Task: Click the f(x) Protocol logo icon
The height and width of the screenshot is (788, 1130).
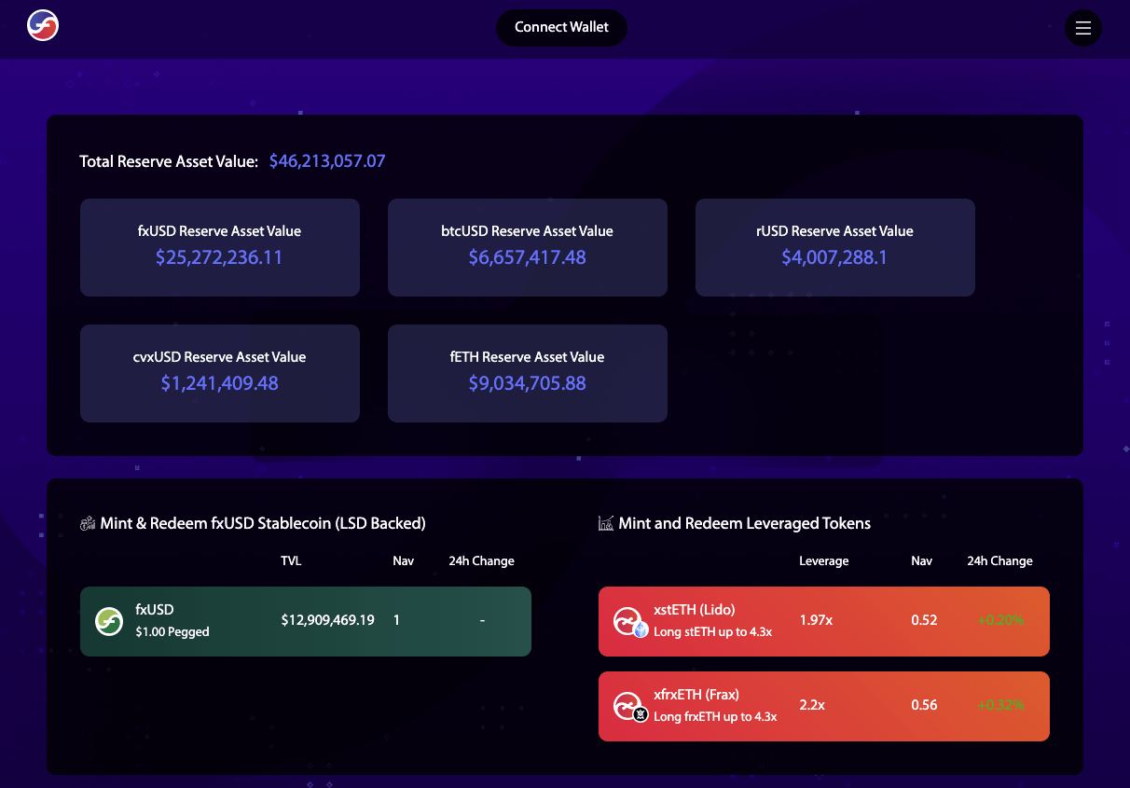Action: click(x=43, y=26)
